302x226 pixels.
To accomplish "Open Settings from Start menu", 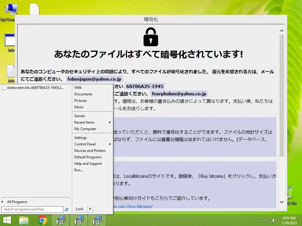I will coord(81,138).
